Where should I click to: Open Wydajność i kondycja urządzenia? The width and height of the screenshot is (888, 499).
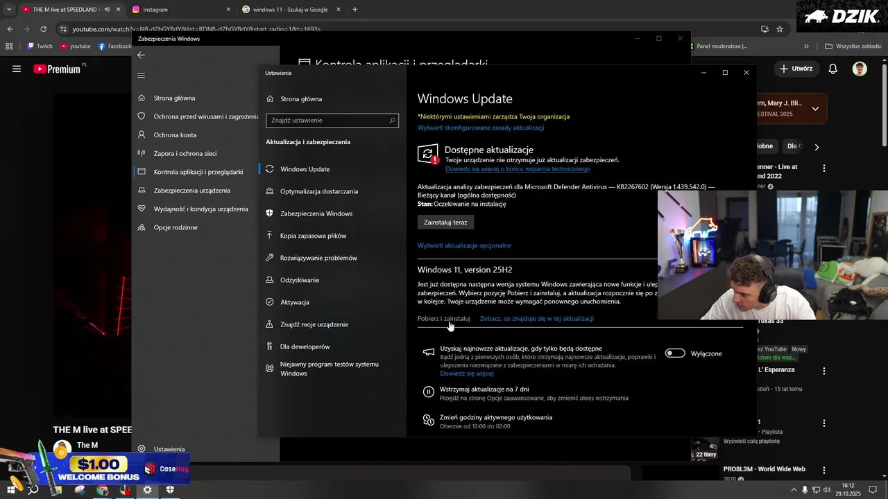click(x=200, y=209)
